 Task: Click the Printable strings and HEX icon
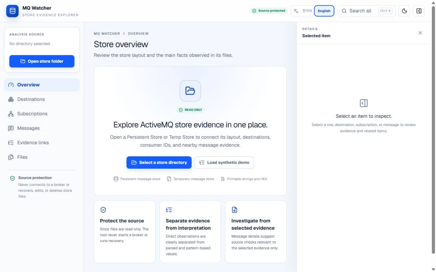coord(223,179)
